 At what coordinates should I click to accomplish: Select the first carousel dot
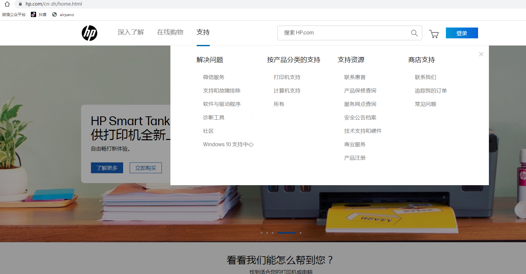point(261,233)
